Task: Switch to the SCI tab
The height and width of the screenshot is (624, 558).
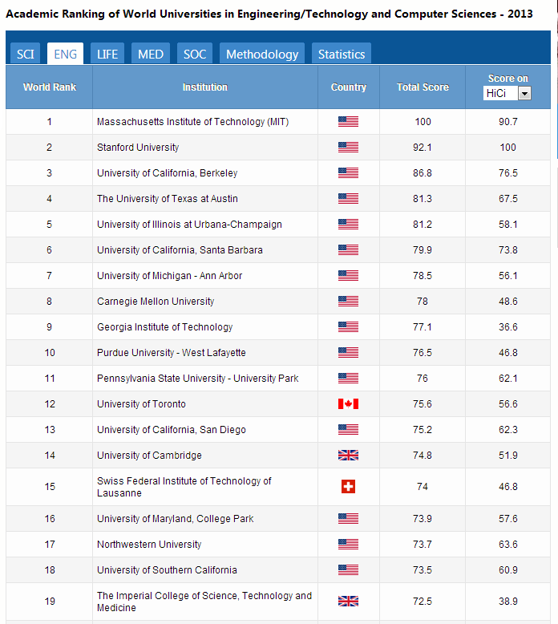Action: (26, 54)
